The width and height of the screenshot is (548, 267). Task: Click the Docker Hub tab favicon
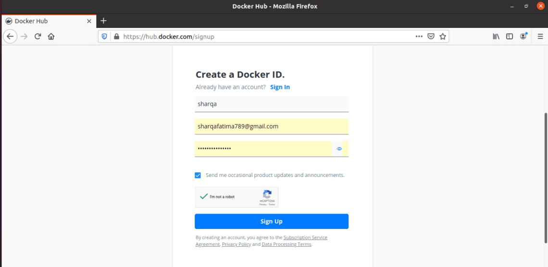click(x=9, y=21)
